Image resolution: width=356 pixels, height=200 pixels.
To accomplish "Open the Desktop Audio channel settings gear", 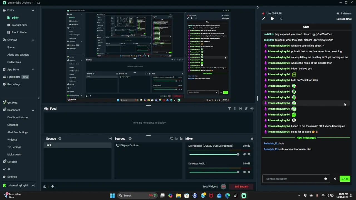I will coord(249,172).
